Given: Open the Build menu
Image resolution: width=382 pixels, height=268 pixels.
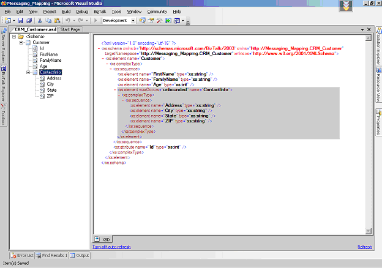Looking at the screenshot, I should tap(66, 12).
